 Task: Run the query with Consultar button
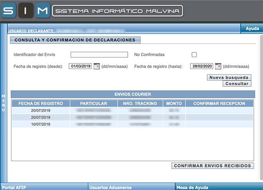(x=237, y=83)
